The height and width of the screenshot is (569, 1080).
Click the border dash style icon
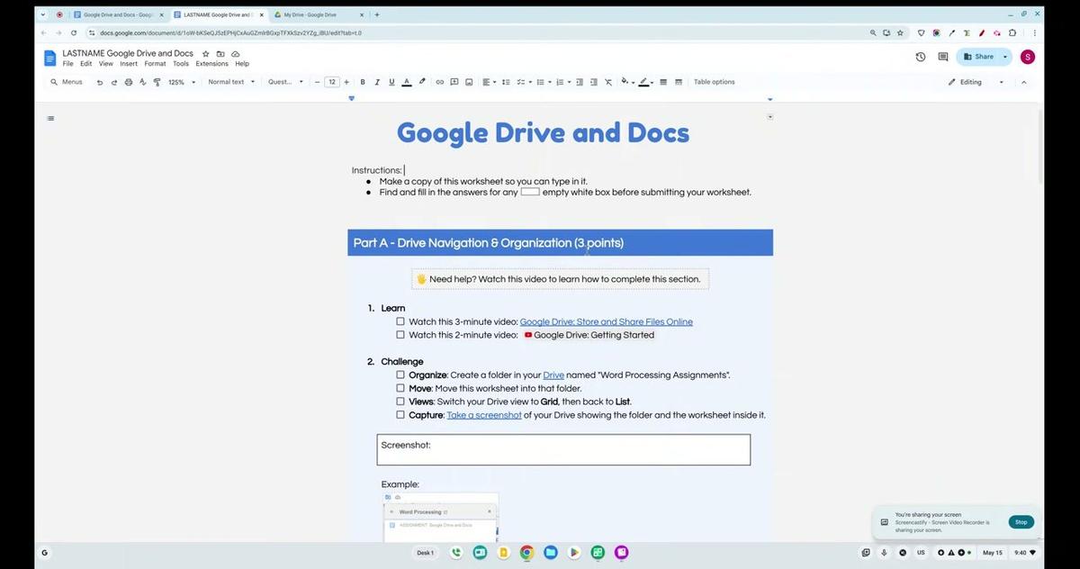(x=679, y=82)
